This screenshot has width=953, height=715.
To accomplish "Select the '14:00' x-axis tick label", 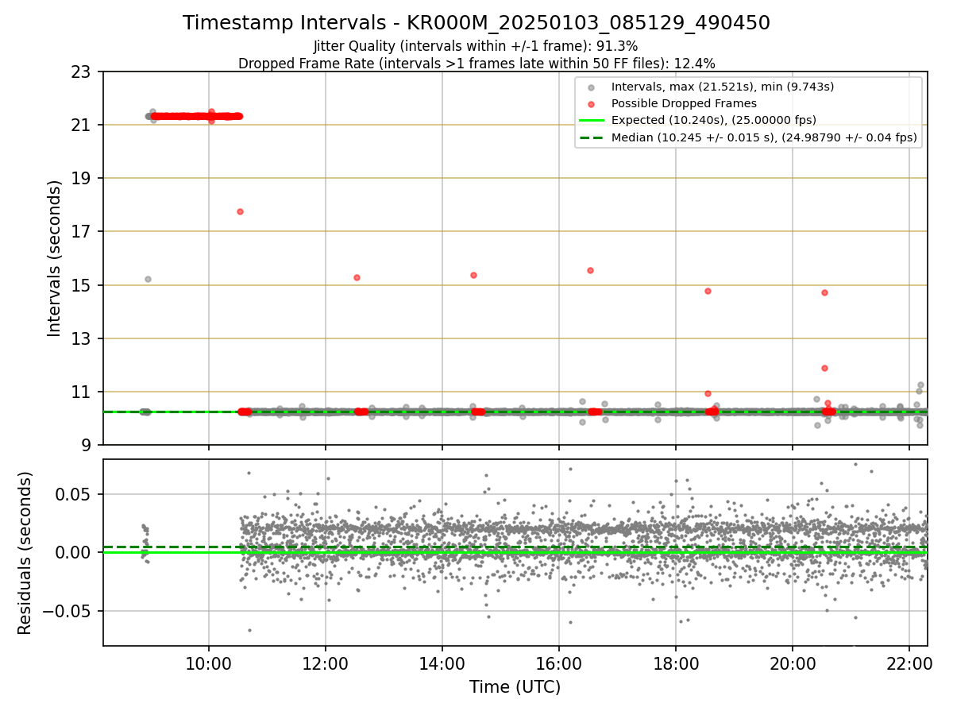I will coord(442,663).
